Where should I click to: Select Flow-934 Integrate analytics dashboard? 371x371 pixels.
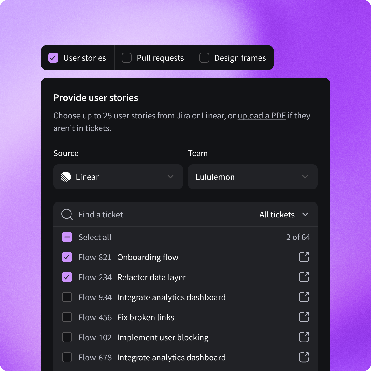pos(67,297)
